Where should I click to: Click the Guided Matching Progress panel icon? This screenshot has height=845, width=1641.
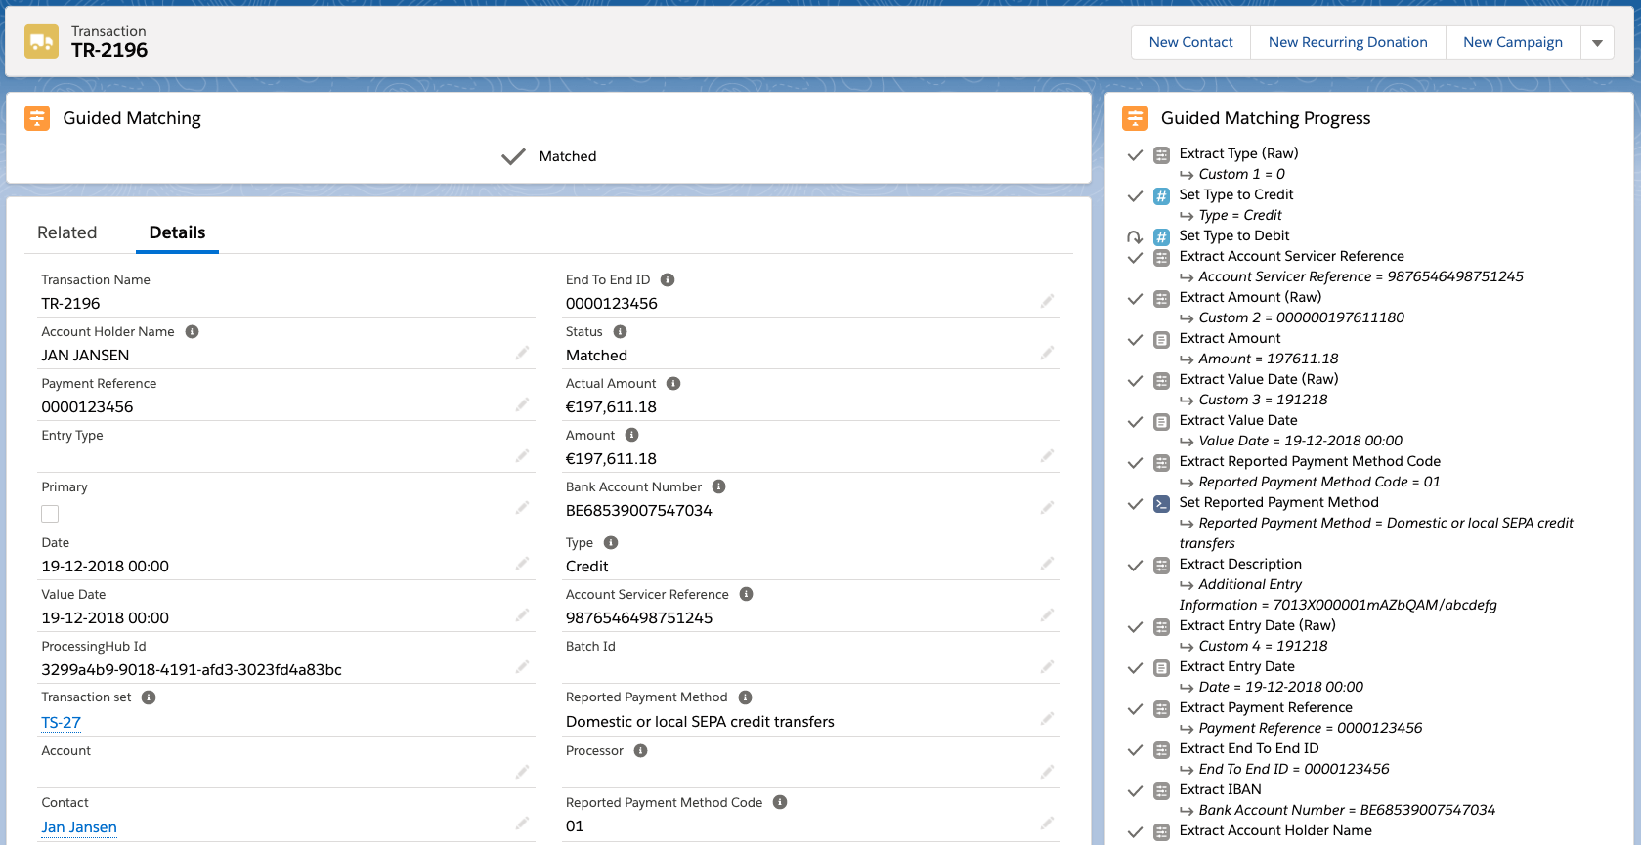pos(1135,118)
